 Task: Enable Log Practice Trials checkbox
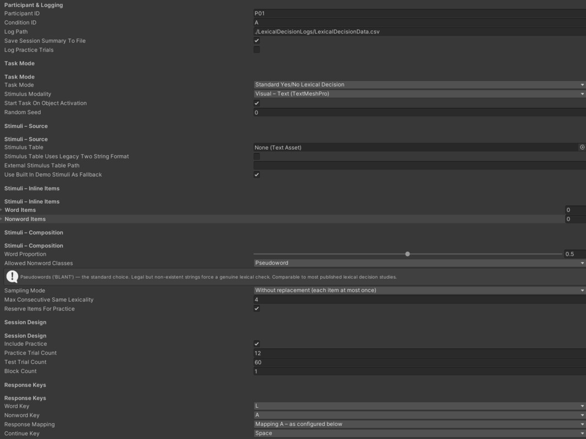point(256,49)
